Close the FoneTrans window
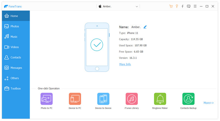 pyautogui.click(x=213, y=6)
